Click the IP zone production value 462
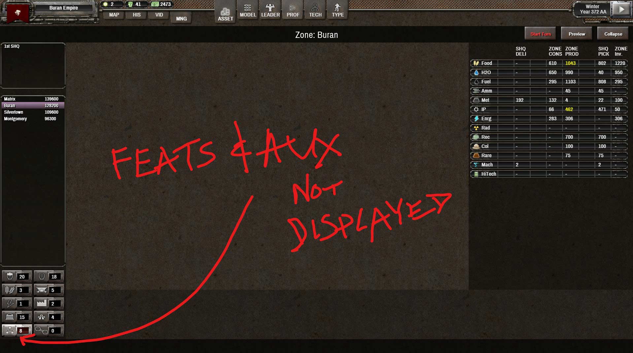633x353 pixels. click(x=569, y=109)
